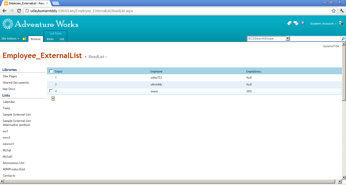Click the horizontal scrollbar right arrow
Image resolution: width=346 pixels, height=185 pixels.
tap(340, 181)
